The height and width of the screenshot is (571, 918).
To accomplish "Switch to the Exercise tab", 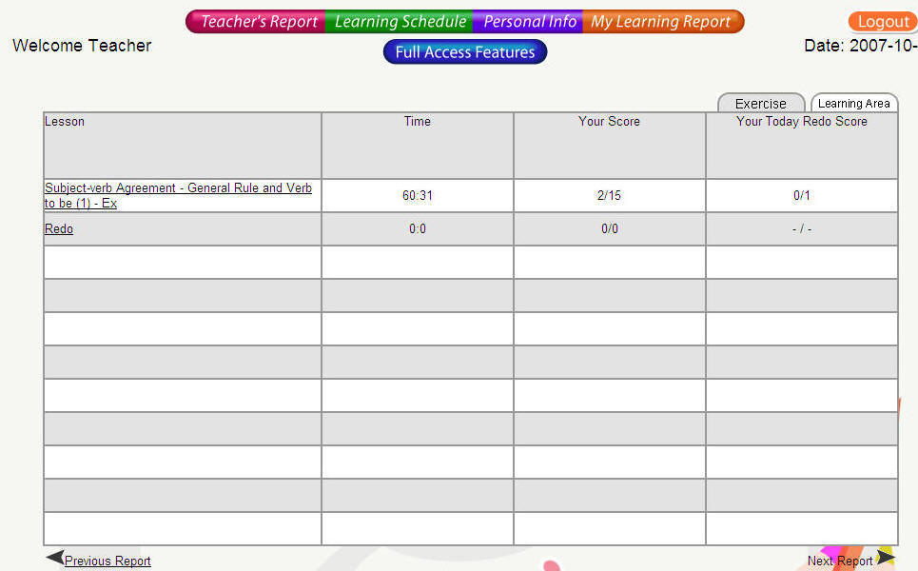I will (x=760, y=104).
